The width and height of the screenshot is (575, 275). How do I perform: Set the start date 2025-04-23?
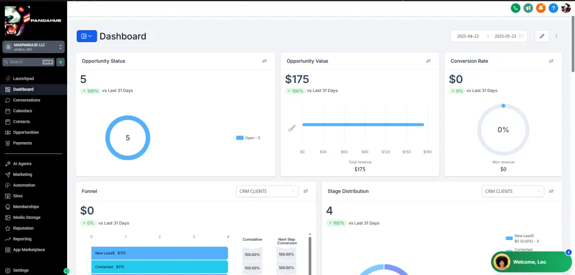468,36
